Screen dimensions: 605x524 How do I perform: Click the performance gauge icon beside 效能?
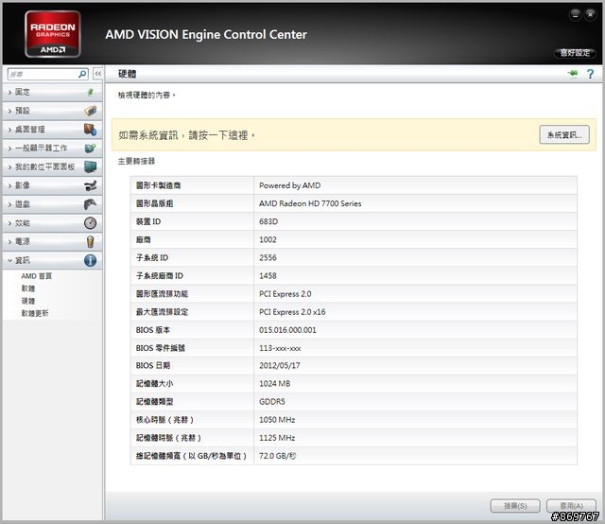[x=91, y=223]
